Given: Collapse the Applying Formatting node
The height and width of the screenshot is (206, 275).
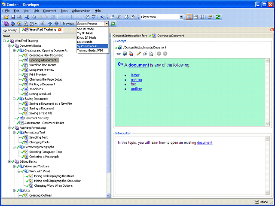Looking at the screenshot, I should tap(9, 128).
